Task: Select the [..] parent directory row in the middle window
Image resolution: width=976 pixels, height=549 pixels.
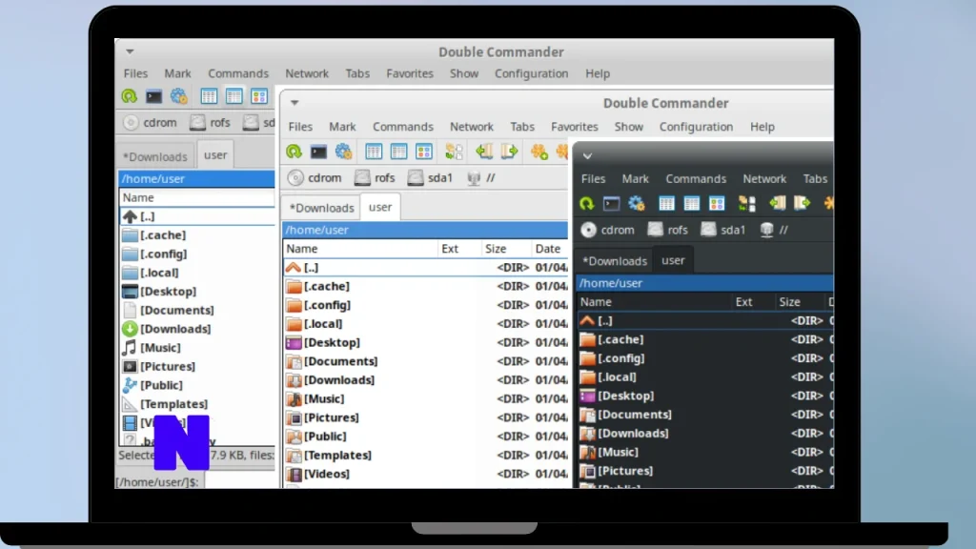Action: (x=426, y=268)
